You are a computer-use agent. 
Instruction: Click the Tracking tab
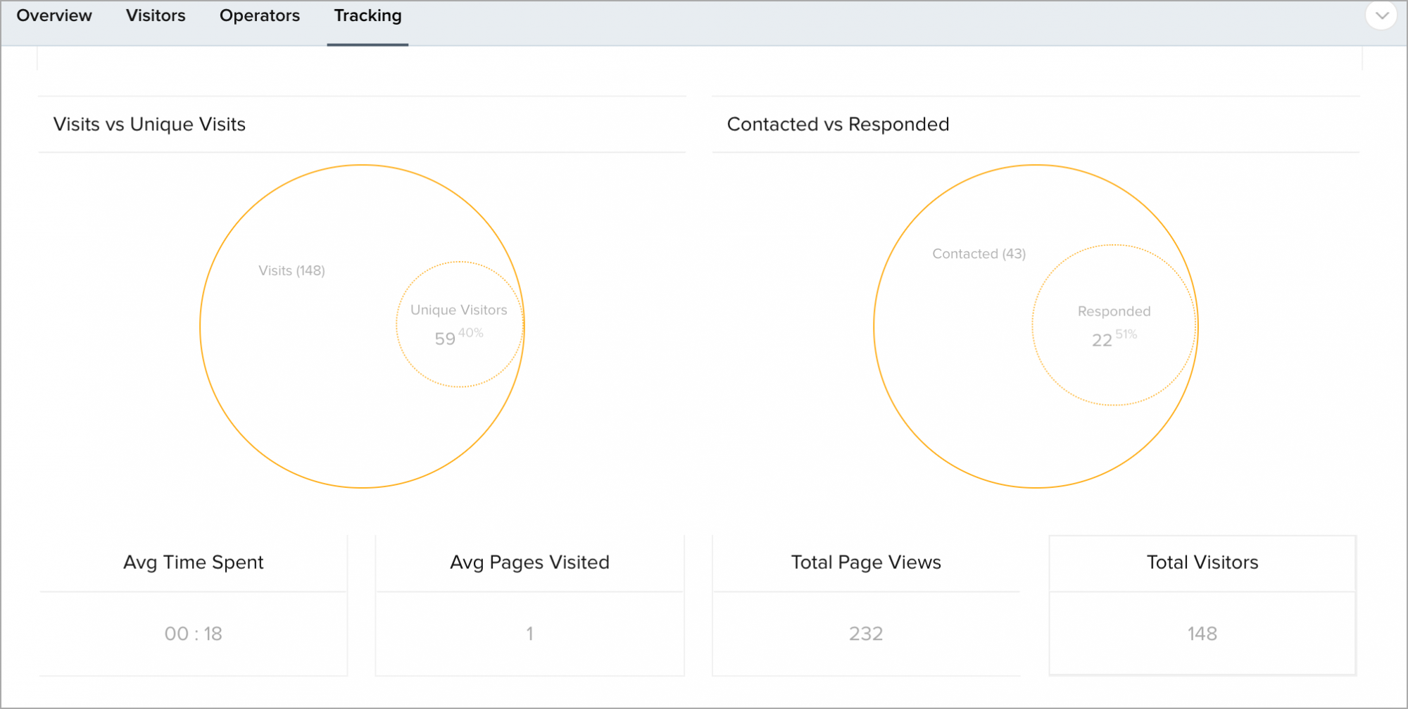[x=367, y=15]
